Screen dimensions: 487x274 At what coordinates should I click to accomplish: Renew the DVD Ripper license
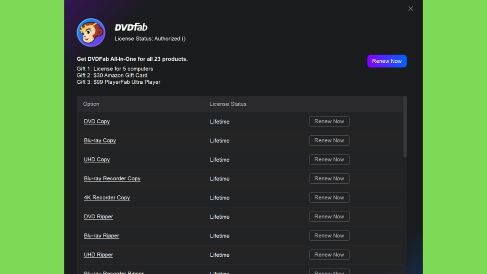point(329,216)
